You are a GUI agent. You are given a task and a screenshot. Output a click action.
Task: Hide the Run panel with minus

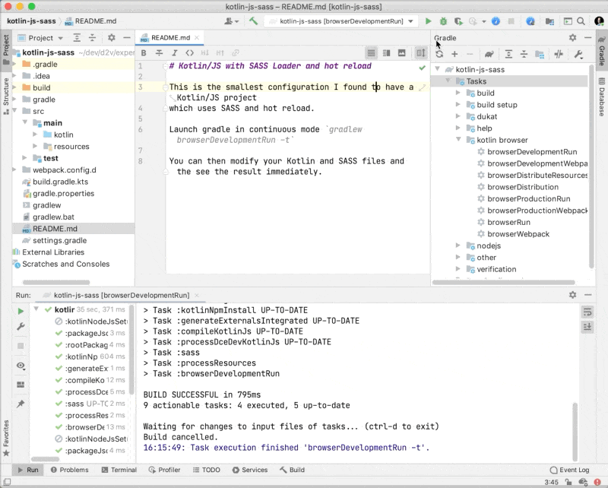point(587,295)
